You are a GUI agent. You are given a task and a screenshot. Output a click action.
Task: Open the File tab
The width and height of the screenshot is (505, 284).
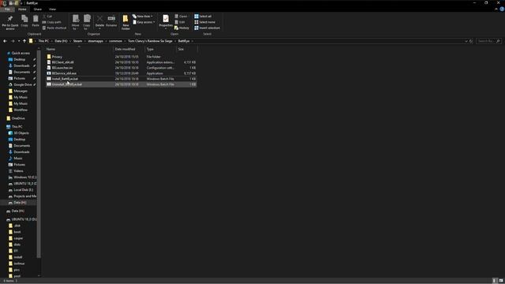[x=7, y=9]
